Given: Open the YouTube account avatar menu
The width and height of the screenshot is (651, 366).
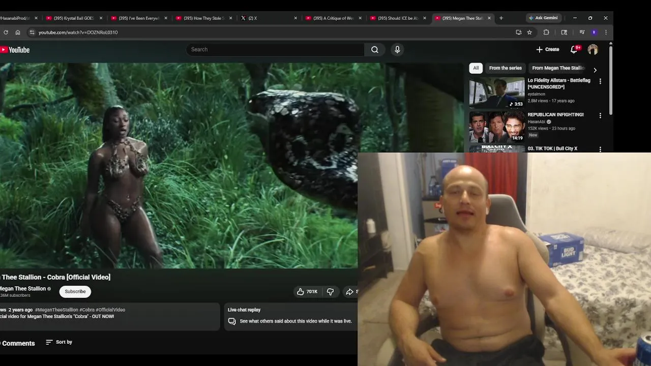Looking at the screenshot, I should pos(593,49).
